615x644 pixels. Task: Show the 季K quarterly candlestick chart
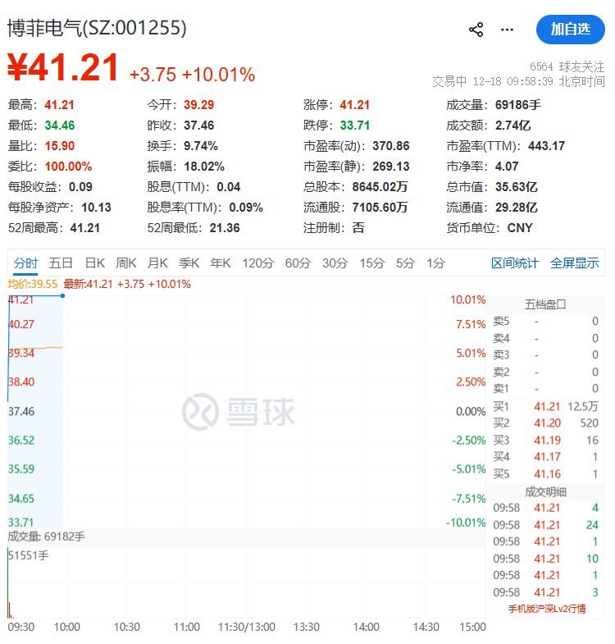tap(189, 263)
